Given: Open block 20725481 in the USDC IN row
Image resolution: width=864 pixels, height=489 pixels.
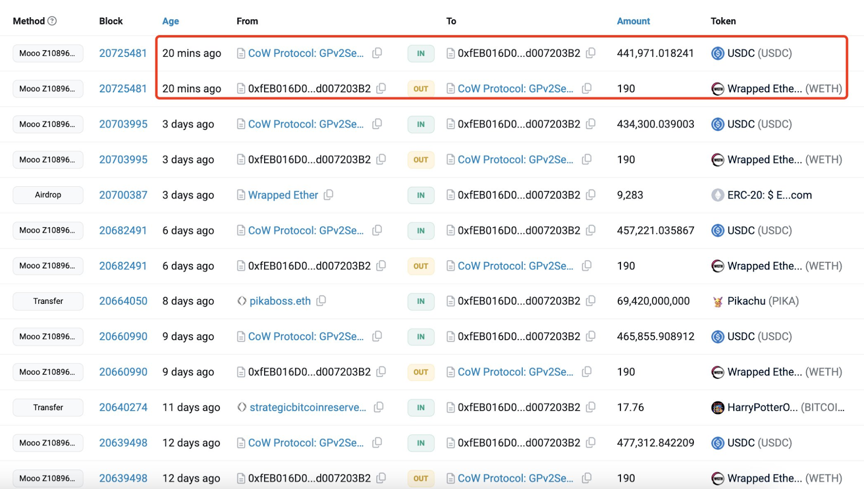Looking at the screenshot, I should point(123,53).
